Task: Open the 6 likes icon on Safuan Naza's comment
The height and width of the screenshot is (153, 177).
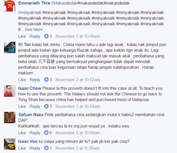Action: coord(46,133)
